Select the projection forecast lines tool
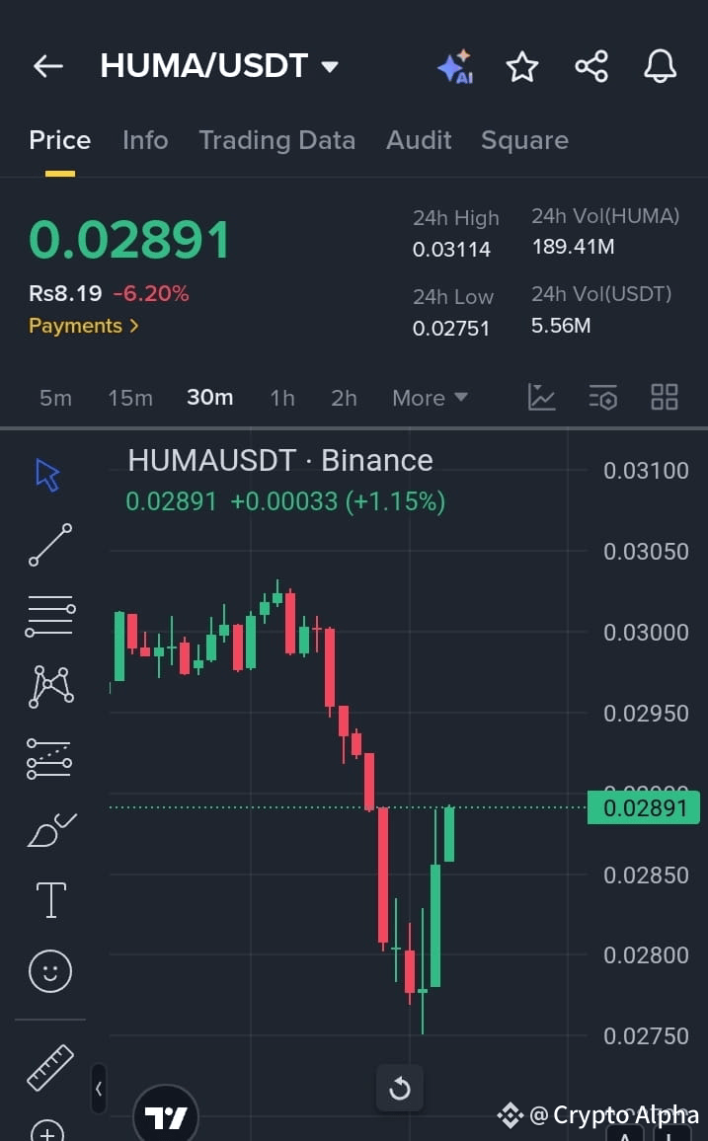The image size is (708, 1141). [49, 759]
